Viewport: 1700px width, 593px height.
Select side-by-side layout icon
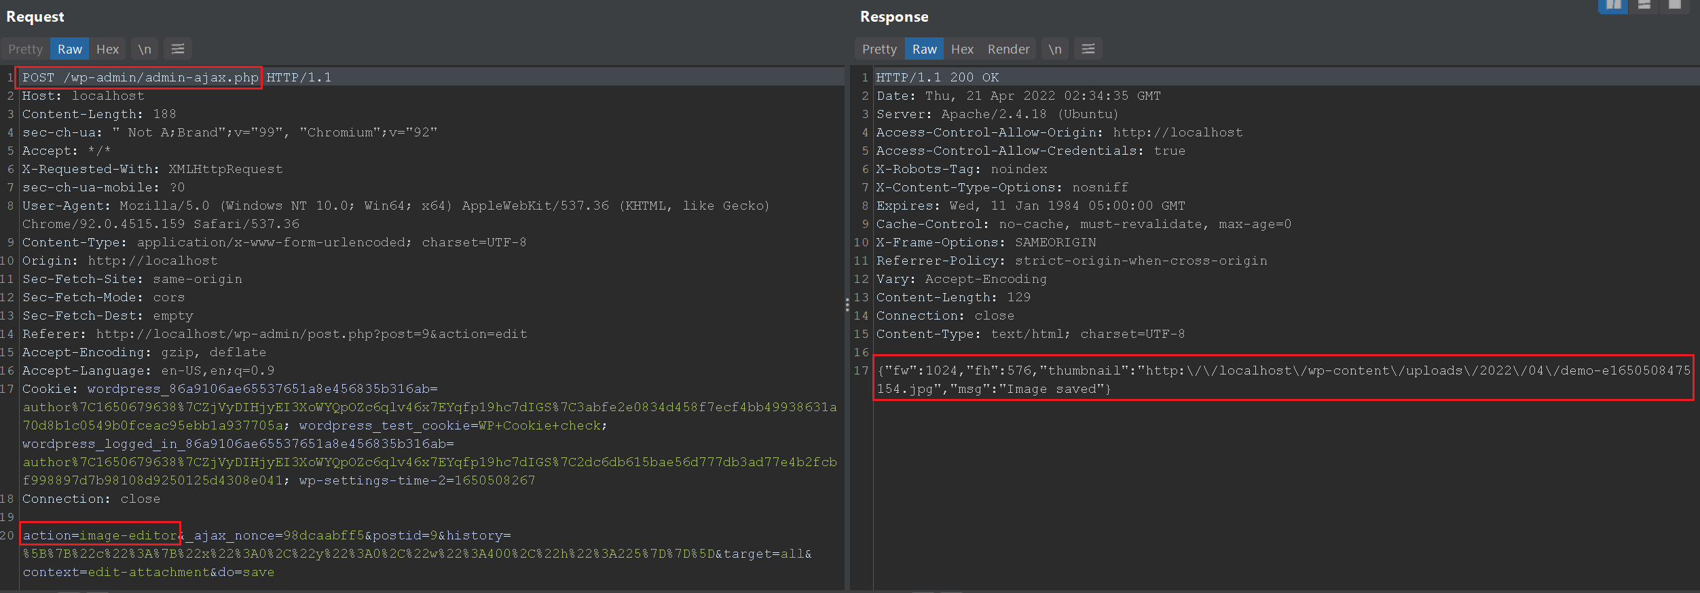pos(1613,5)
